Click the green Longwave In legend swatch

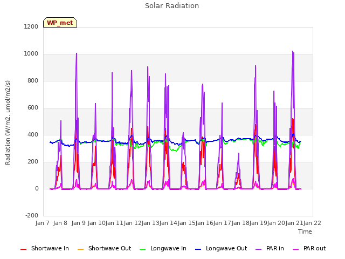[x=142, y=249]
